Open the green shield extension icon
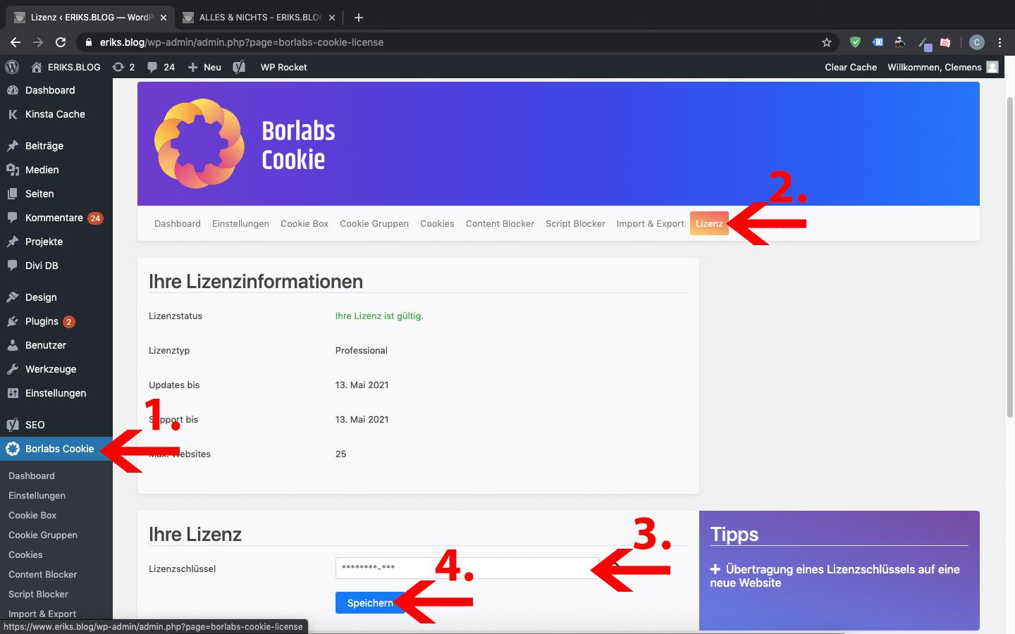The width and height of the screenshot is (1015, 634). click(x=855, y=42)
